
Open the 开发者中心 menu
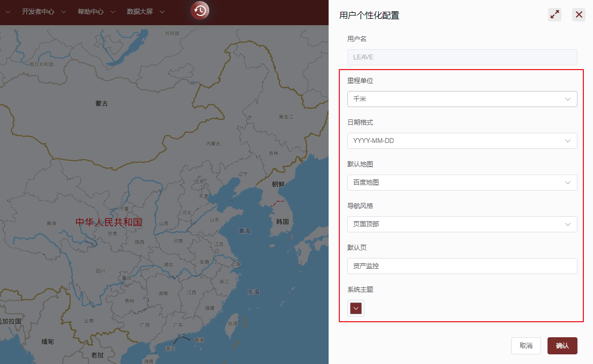(38, 11)
